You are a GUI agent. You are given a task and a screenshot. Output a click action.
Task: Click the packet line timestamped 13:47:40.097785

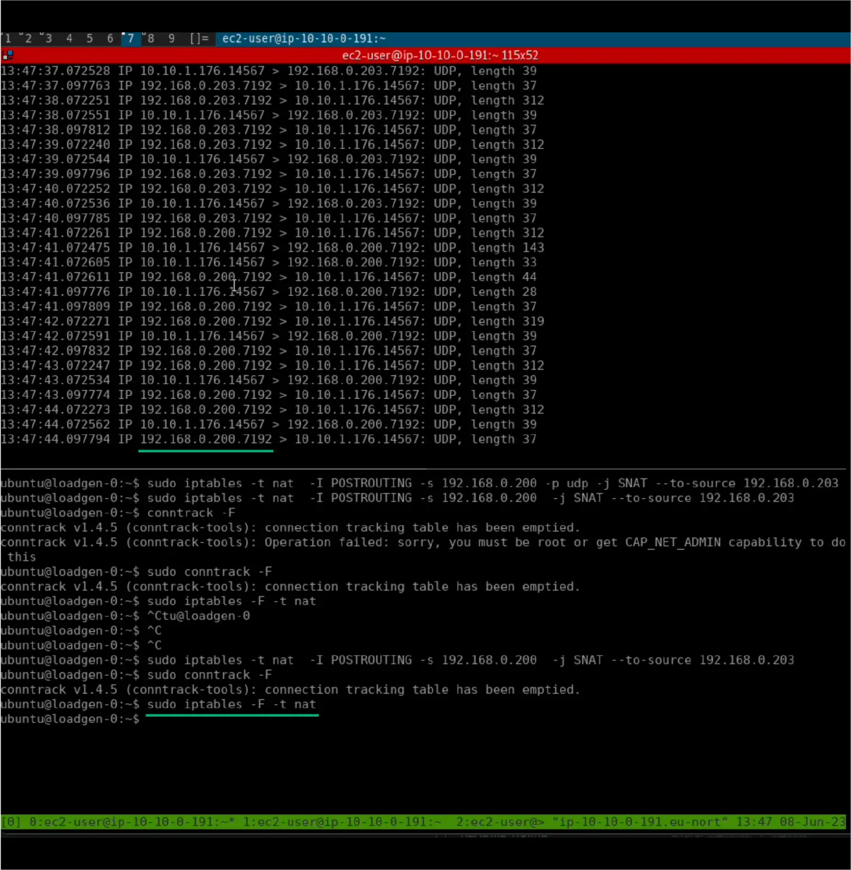point(269,218)
